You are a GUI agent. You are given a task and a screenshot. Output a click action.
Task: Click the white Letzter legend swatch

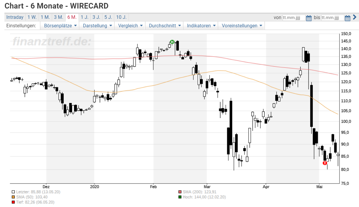13,192
